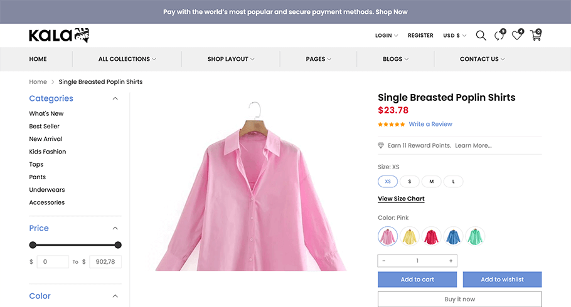The height and width of the screenshot is (307, 571).
Task: Increase quantity with the plus icon
Action: coord(451,261)
